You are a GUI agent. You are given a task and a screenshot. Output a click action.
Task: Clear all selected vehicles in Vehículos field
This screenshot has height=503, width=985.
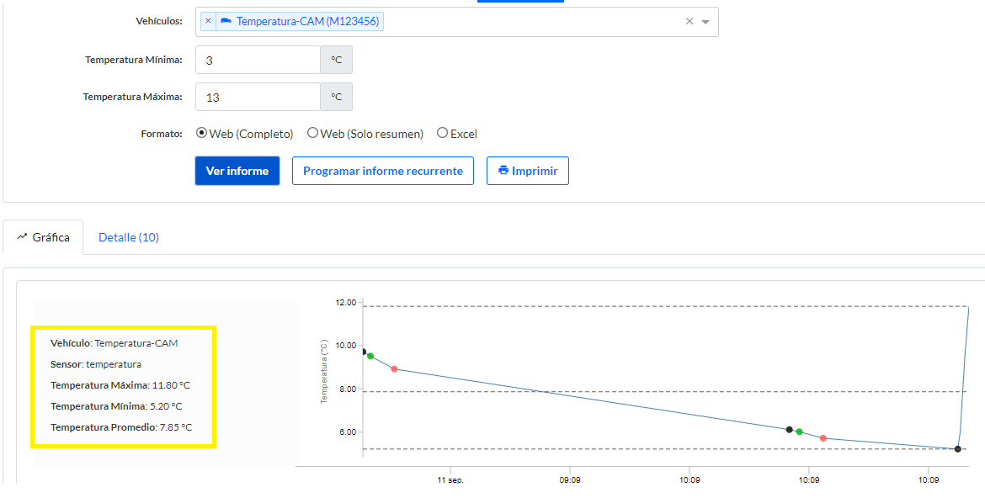689,22
